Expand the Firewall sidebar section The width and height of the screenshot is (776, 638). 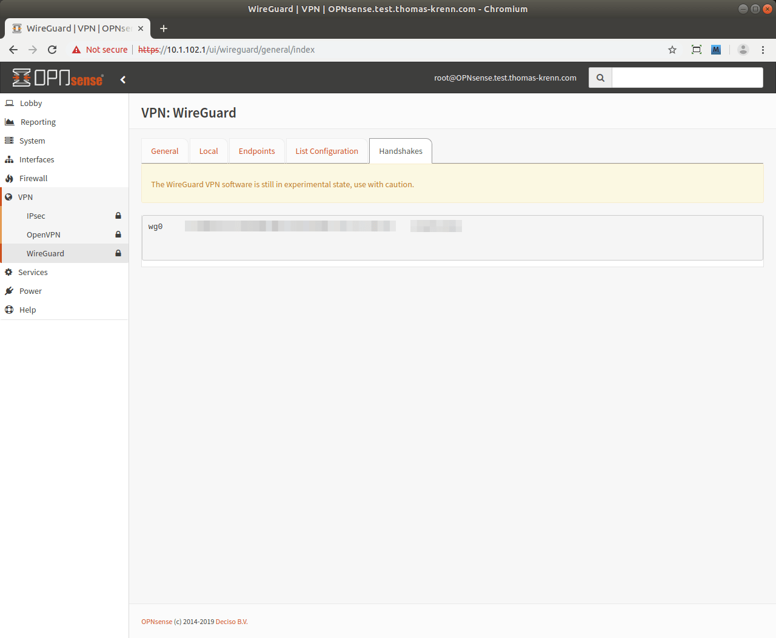pyautogui.click(x=33, y=178)
